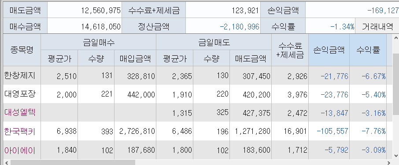Click 매입금액 sub-column header
The height and width of the screenshot is (165, 399).
point(135,58)
